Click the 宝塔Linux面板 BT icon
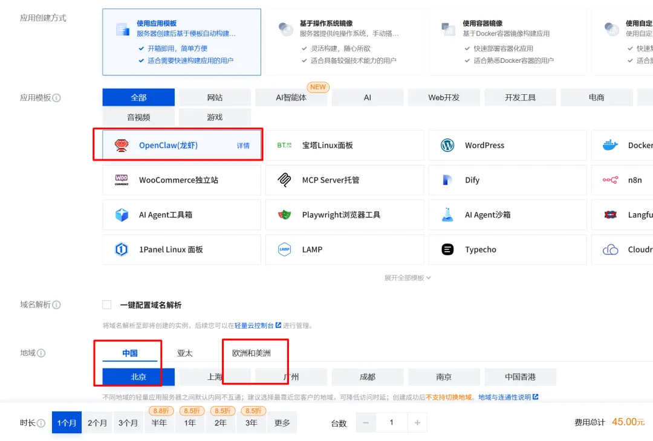This screenshot has height=441, width=653. coord(284,145)
